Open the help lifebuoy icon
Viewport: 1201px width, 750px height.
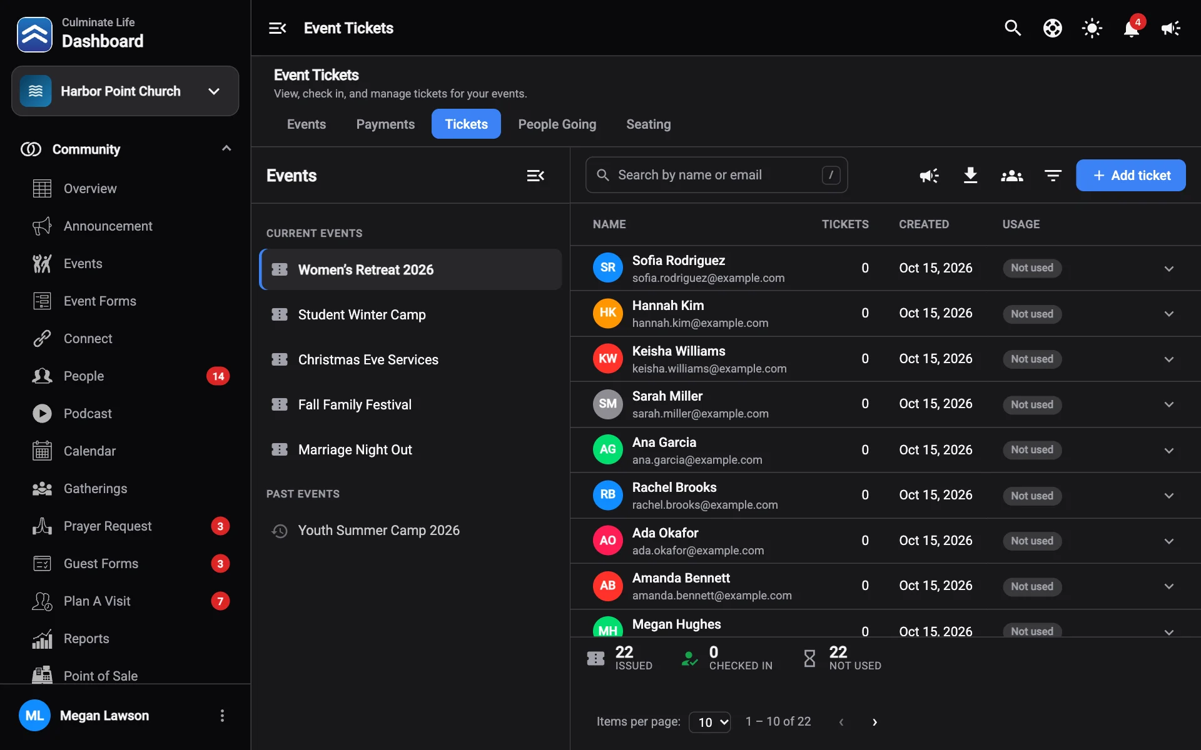click(x=1052, y=28)
